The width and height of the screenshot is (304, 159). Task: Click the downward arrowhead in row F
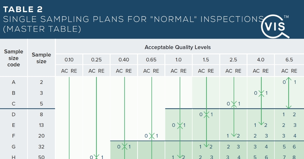(x=234, y=134)
